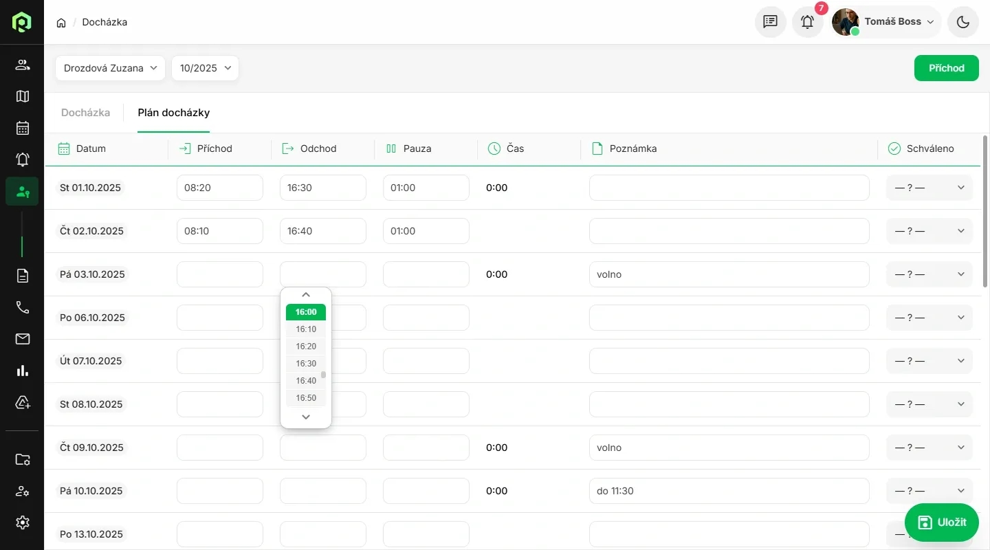Viewport: 990px width, 550px height.
Task: Open the chat messages icon in header
Action: (770, 22)
